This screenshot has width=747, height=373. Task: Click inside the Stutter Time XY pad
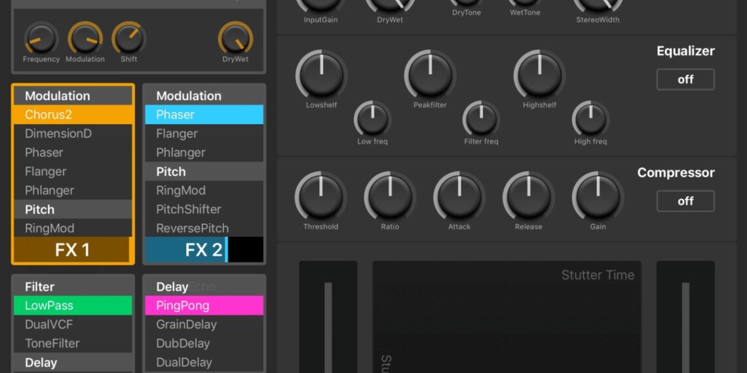coord(507,321)
